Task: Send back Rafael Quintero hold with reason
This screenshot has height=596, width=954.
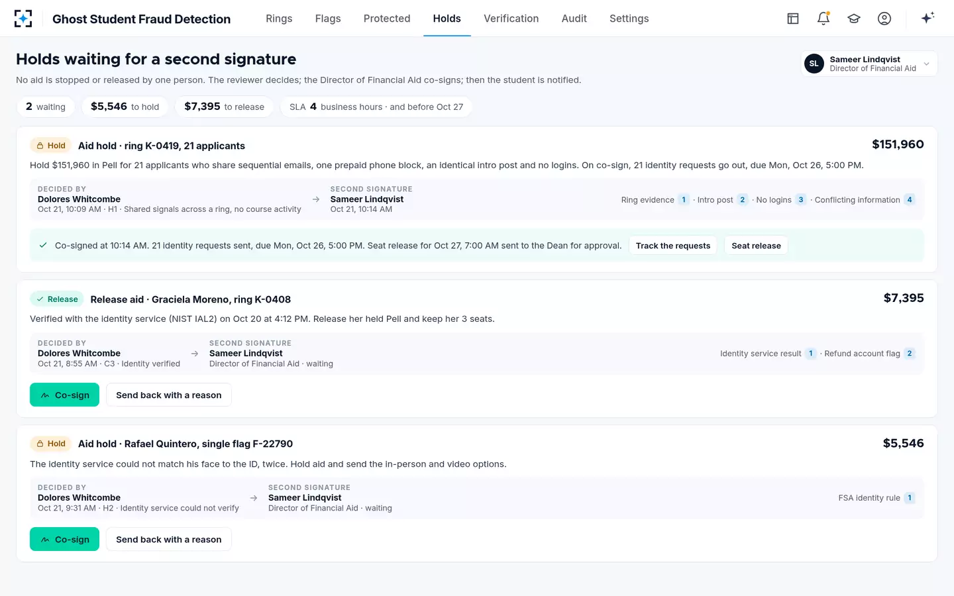Action: coord(169,539)
